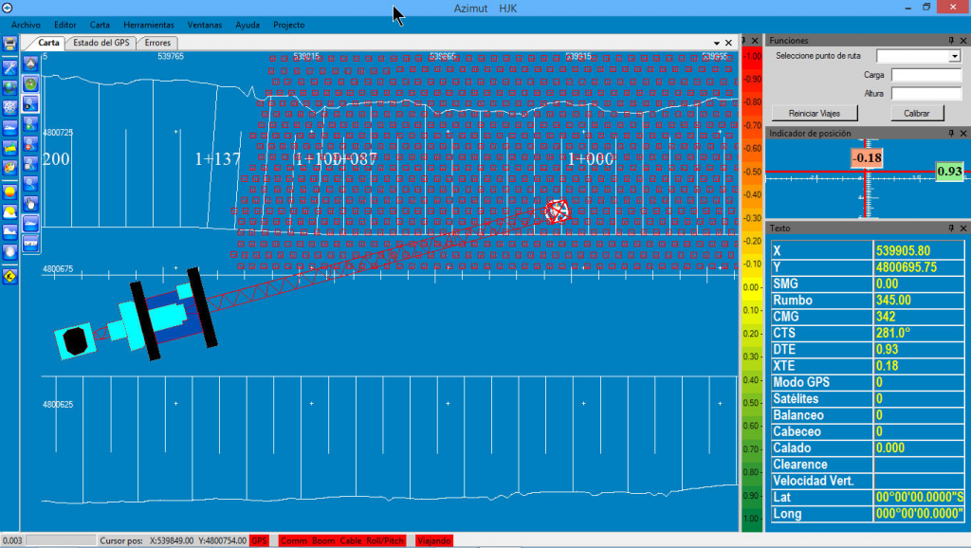Image resolution: width=971 pixels, height=548 pixels.
Task: Pin the Funciones panel
Action: [x=951, y=41]
